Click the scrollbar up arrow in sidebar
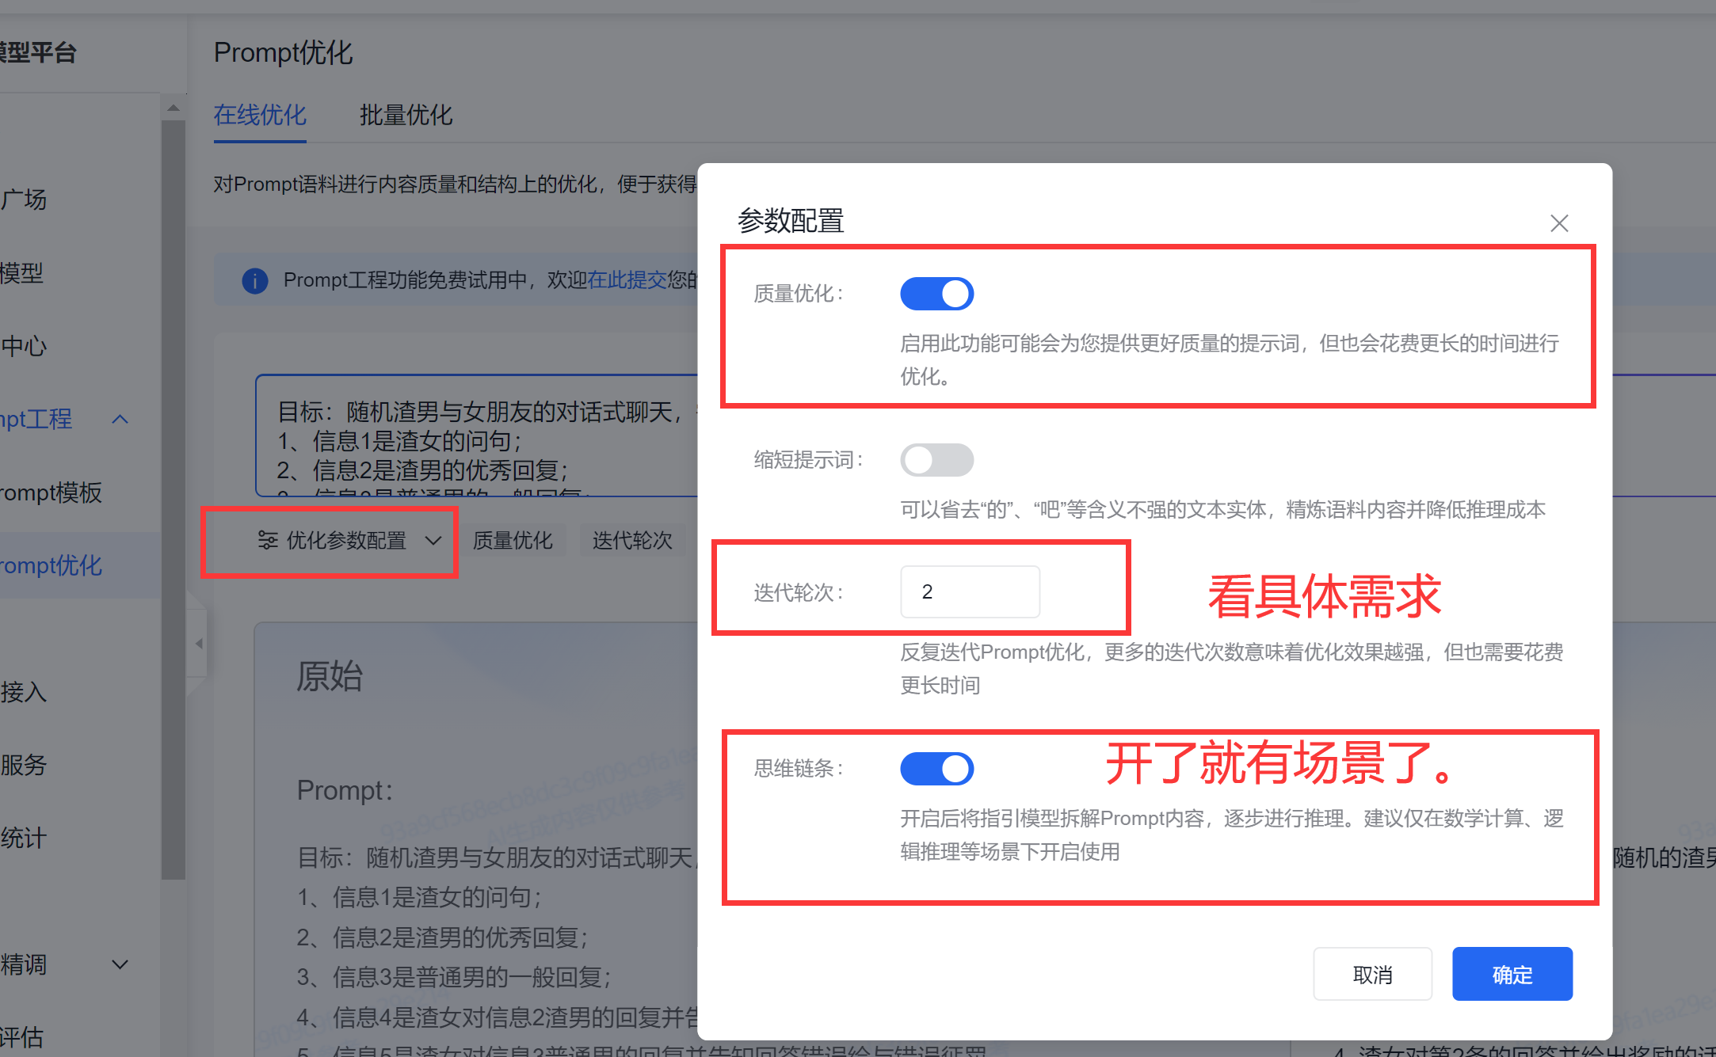 (174, 108)
